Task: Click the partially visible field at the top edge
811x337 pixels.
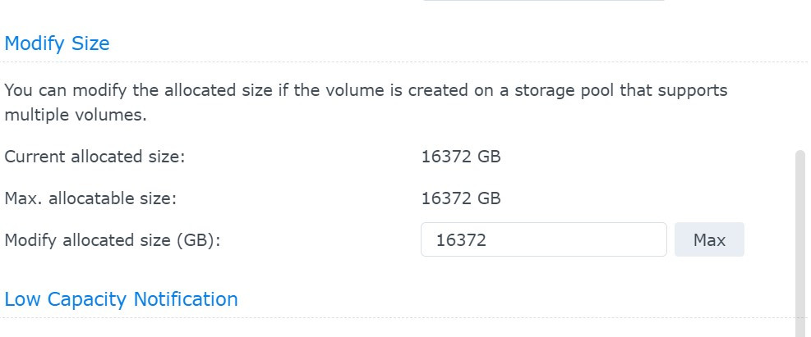Action: [543, 1]
